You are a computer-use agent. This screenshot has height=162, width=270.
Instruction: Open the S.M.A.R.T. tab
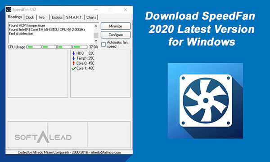pos(74,18)
